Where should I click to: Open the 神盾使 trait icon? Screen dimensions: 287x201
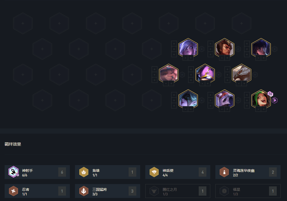(154, 172)
